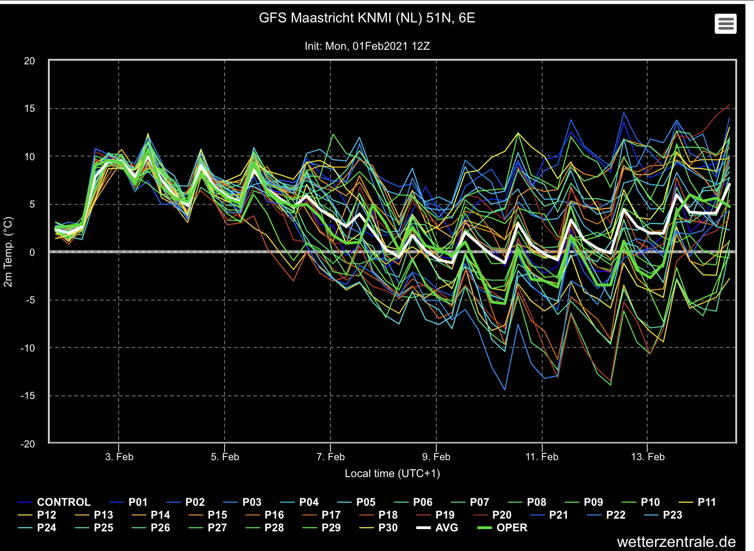Viewport: 754px width, 551px height.
Task: Click the 7. Feb x-axis label
Action: 330,457
